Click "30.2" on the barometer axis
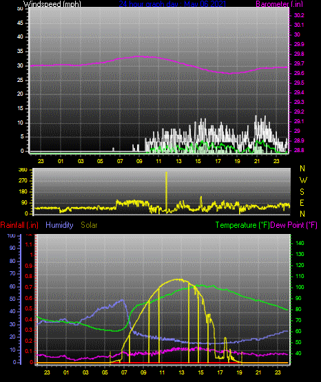 click(299, 15)
